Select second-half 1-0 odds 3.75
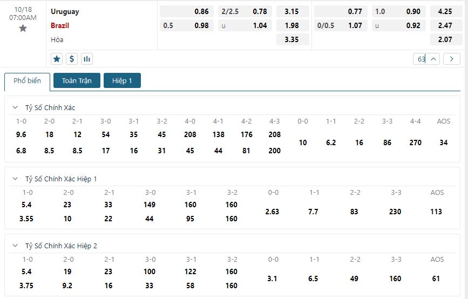The width and height of the screenshot is (468, 299). coord(26,286)
